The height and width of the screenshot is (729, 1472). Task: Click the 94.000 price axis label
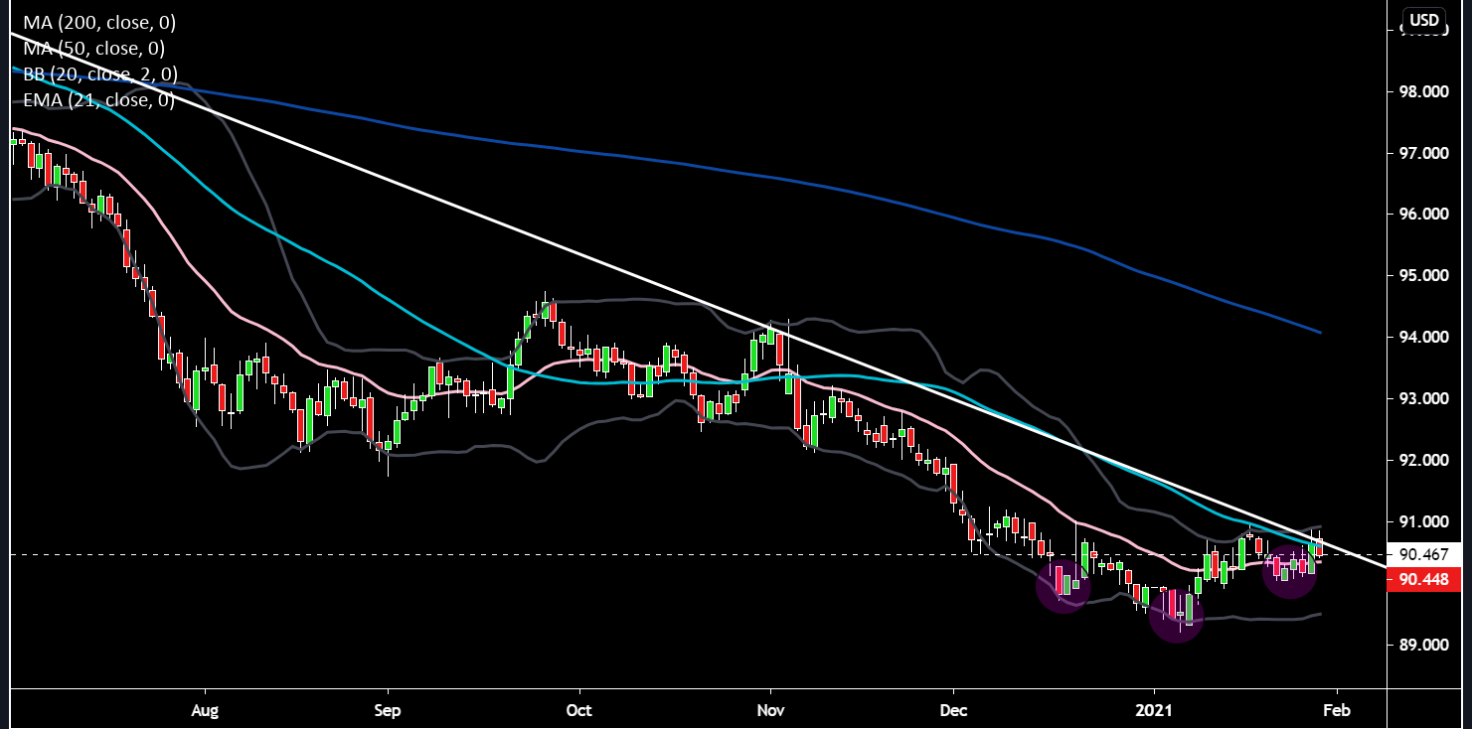pos(1425,338)
